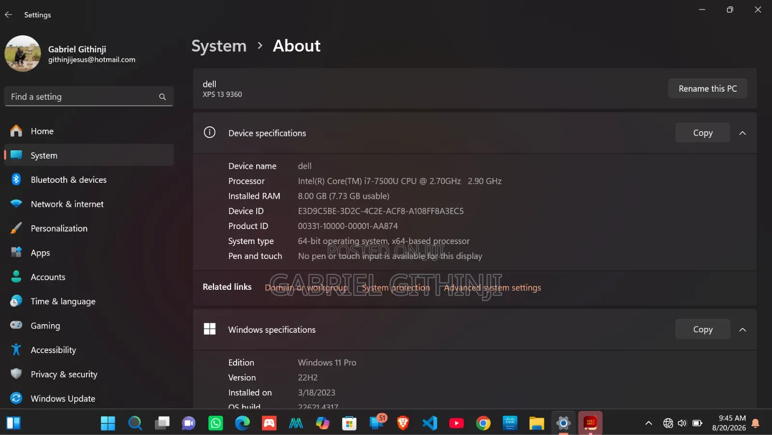Go back using the Settings back arrow

pyautogui.click(x=8, y=14)
